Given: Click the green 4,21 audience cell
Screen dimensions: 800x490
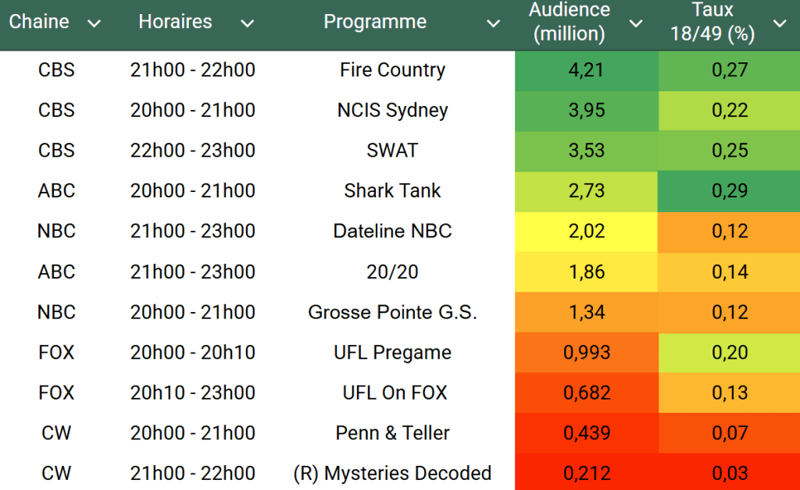Looking at the screenshot, I should [x=587, y=70].
